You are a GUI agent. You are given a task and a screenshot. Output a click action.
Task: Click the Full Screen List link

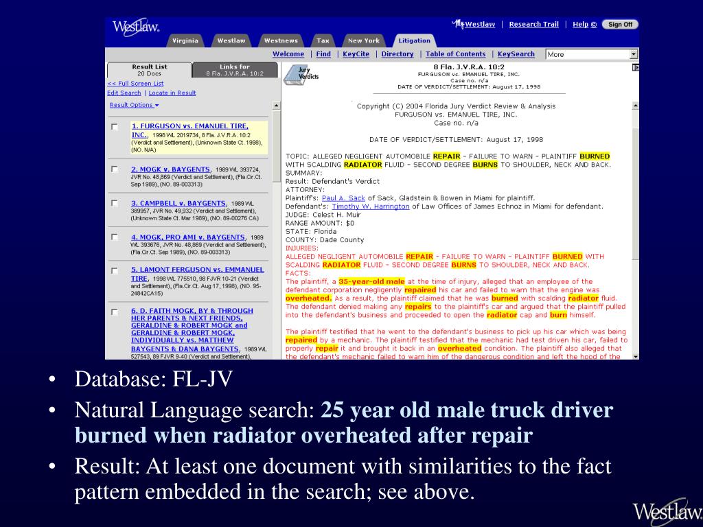tap(135, 83)
